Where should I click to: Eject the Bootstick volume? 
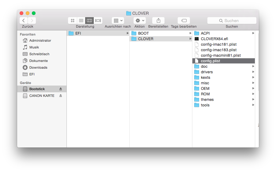click(x=61, y=89)
